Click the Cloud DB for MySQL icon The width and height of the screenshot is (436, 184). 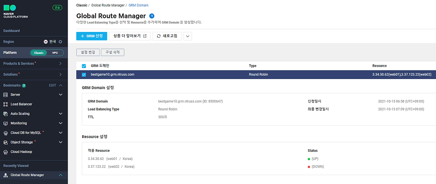point(5,133)
